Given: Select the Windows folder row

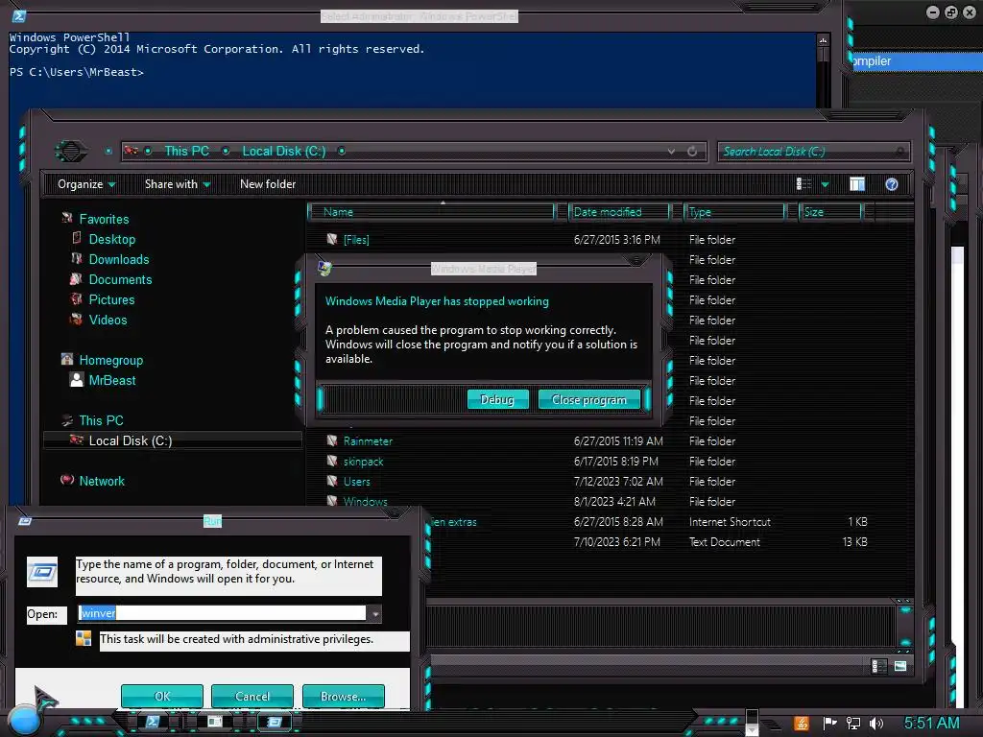Looking at the screenshot, I should pos(589,501).
